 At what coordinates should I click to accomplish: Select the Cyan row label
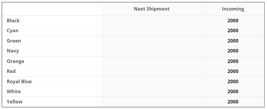(12, 31)
